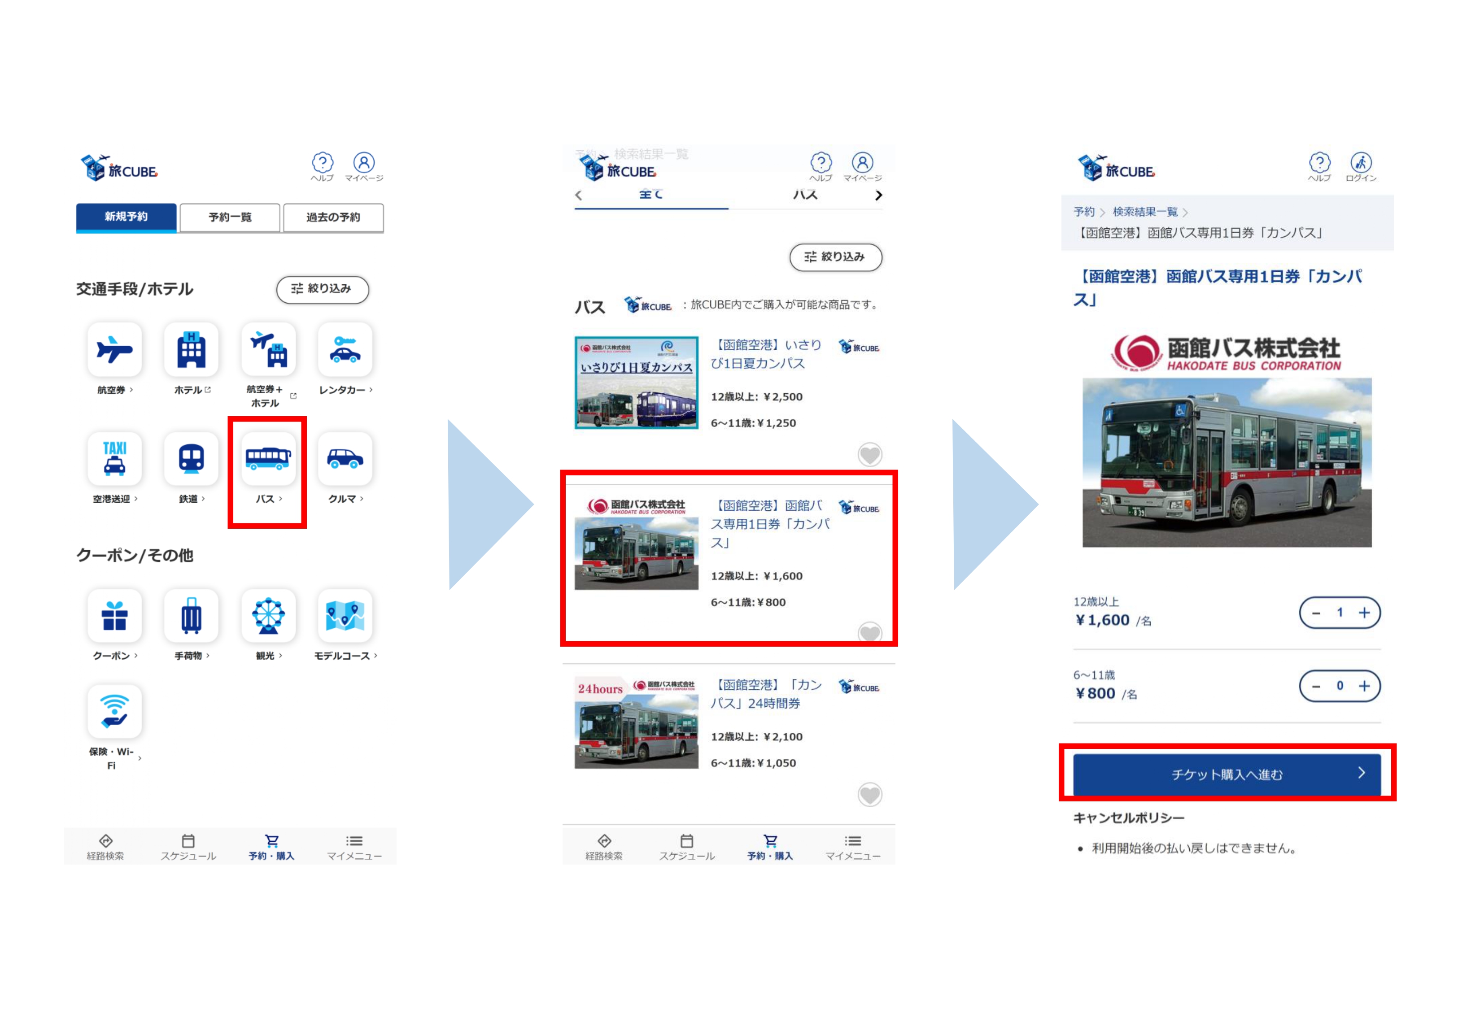Favorite the 函館バス専用1日券 heart

(870, 633)
